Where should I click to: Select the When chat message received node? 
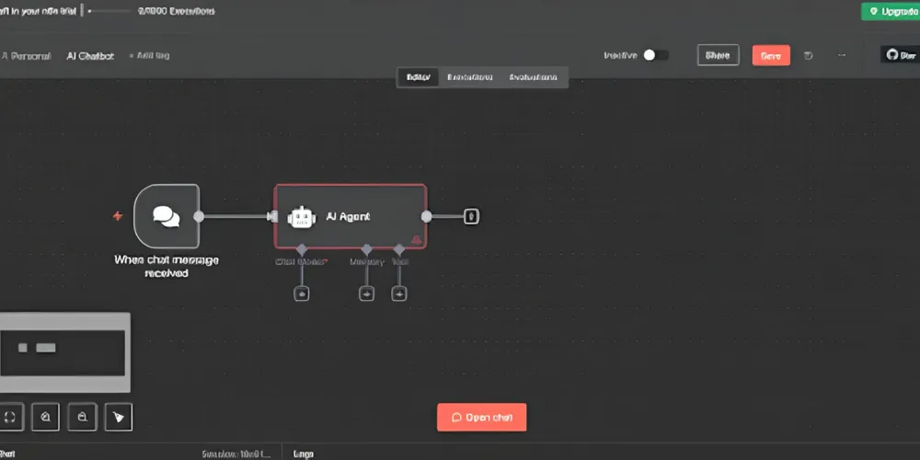click(167, 216)
